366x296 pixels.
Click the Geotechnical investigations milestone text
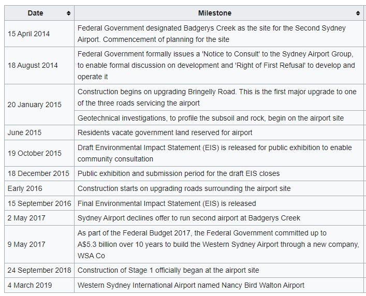pyautogui.click(x=210, y=118)
